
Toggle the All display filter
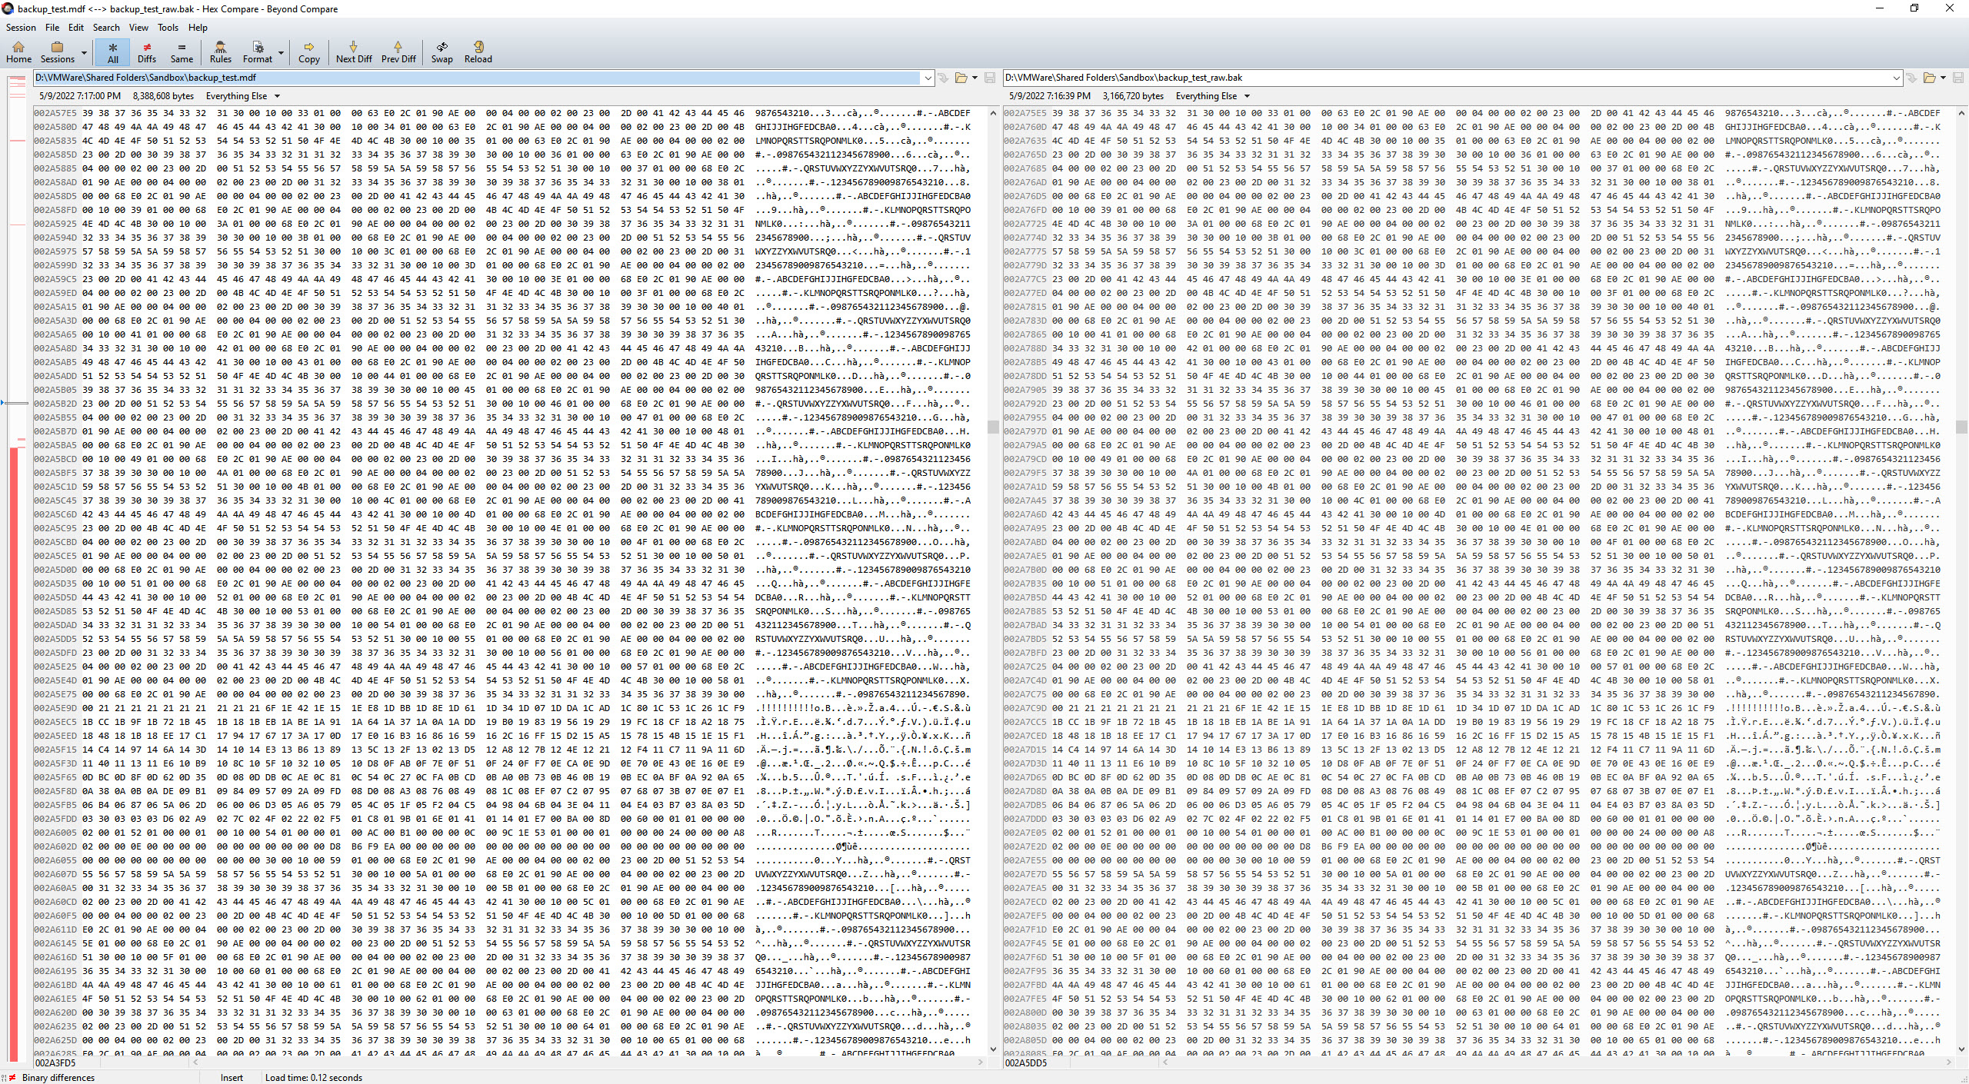(113, 52)
